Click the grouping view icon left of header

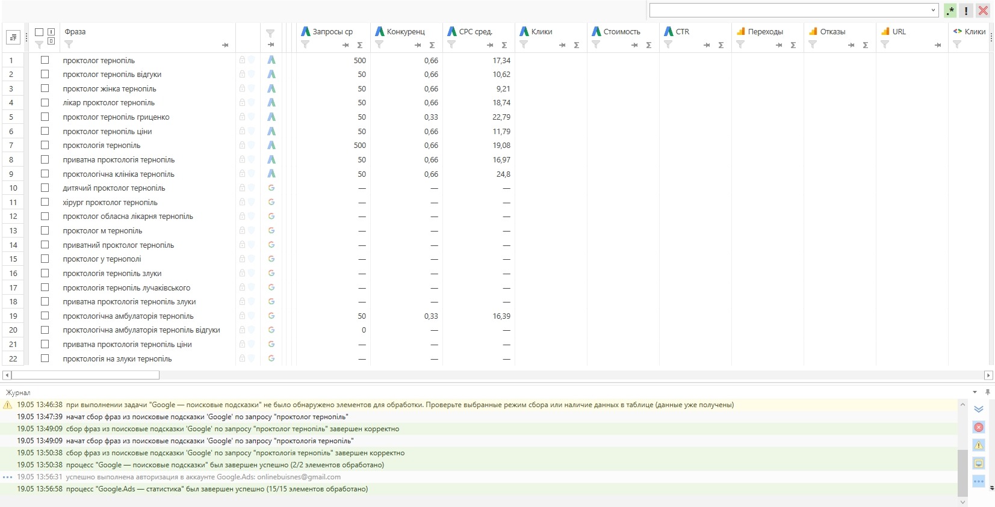point(13,37)
